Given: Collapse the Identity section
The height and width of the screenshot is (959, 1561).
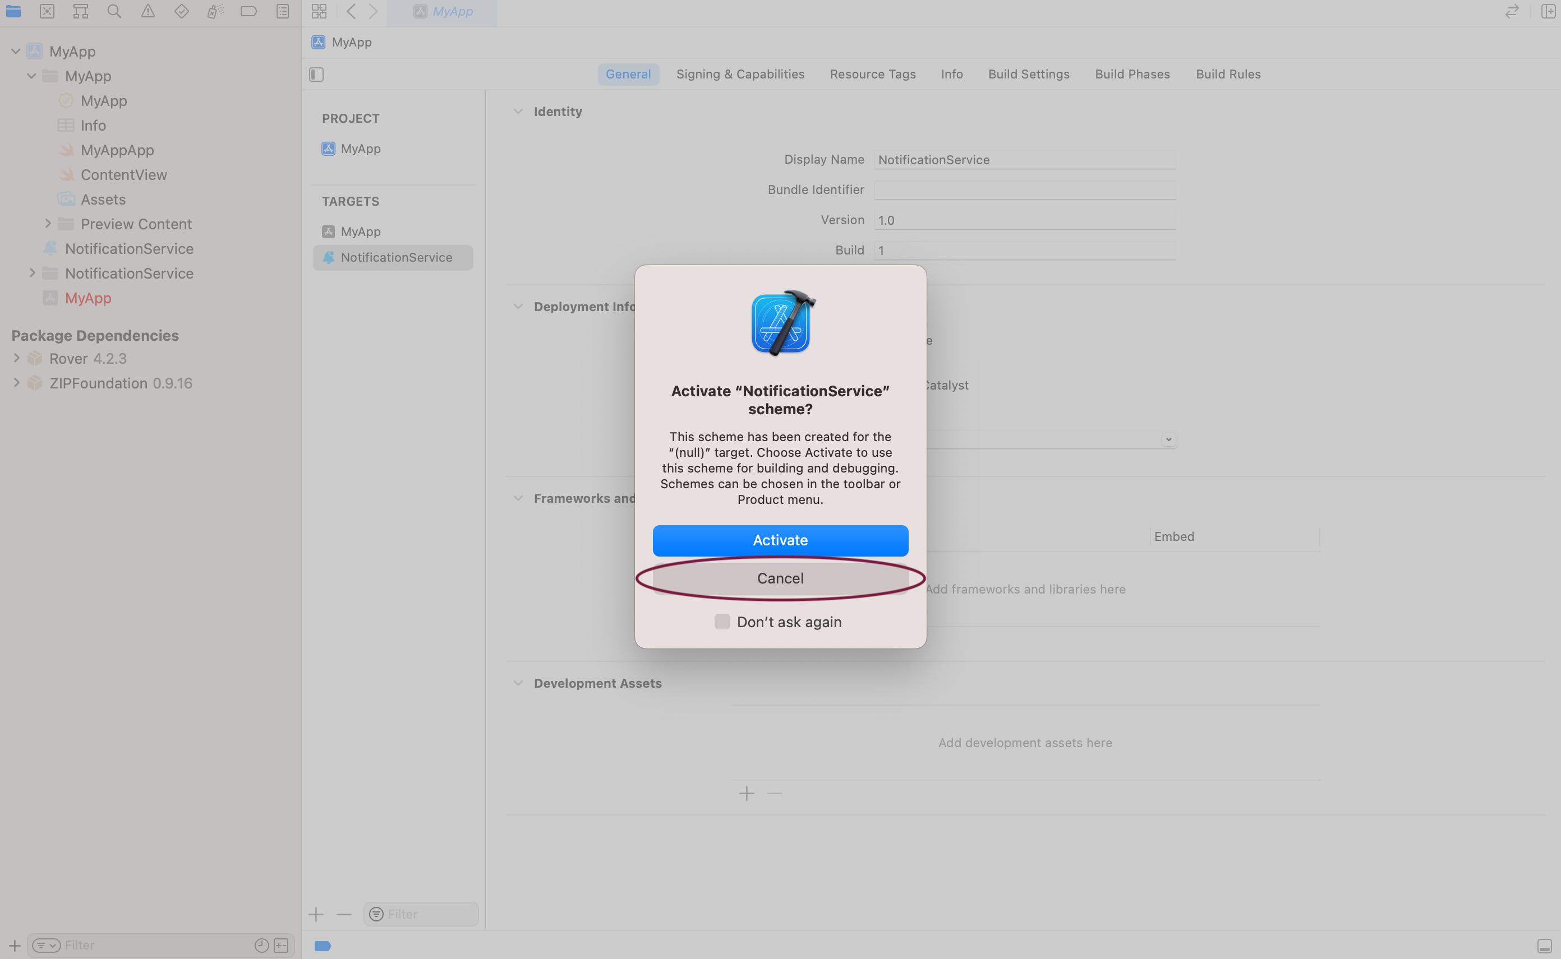Looking at the screenshot, I should [518, 112].
